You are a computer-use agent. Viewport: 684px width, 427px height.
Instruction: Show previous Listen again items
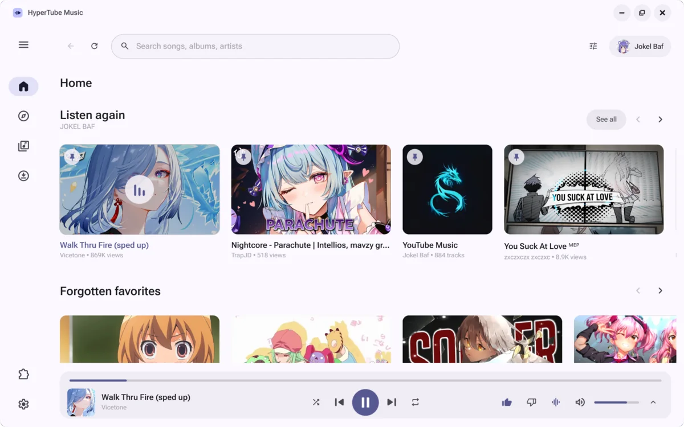638,120
